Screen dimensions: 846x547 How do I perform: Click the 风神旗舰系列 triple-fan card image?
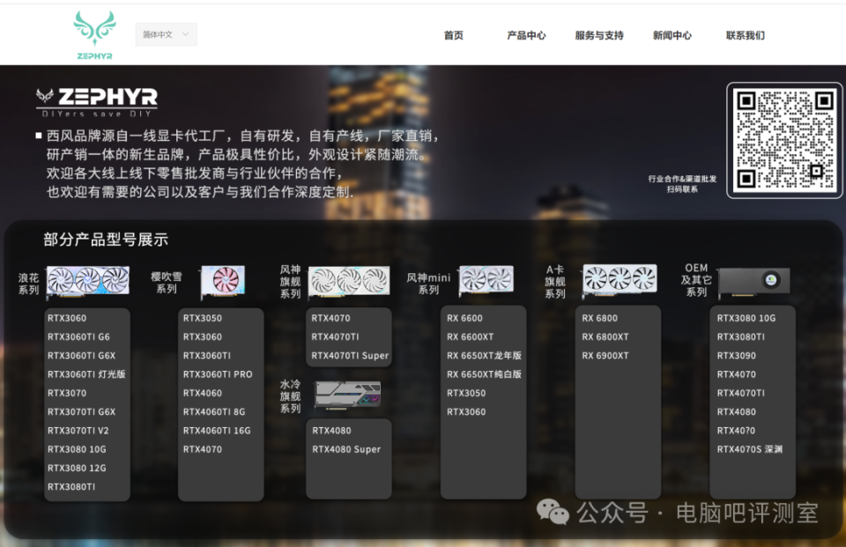tap(349, 280)
